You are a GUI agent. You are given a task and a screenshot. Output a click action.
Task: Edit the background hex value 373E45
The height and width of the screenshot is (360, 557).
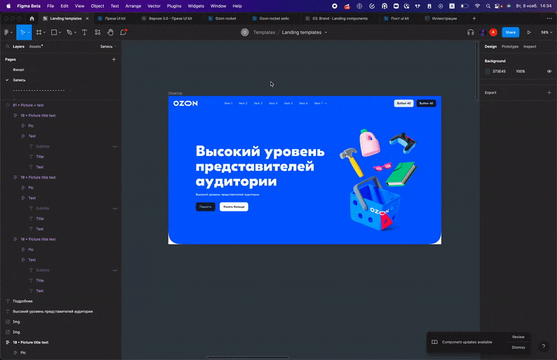(x=499, y=72)
